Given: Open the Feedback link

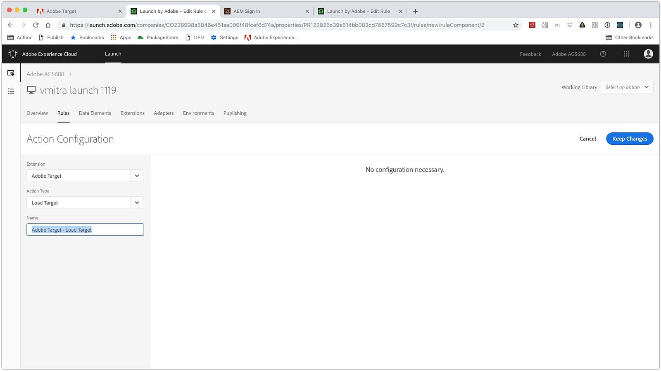Looking at the screenshot, I should point(530,54).
